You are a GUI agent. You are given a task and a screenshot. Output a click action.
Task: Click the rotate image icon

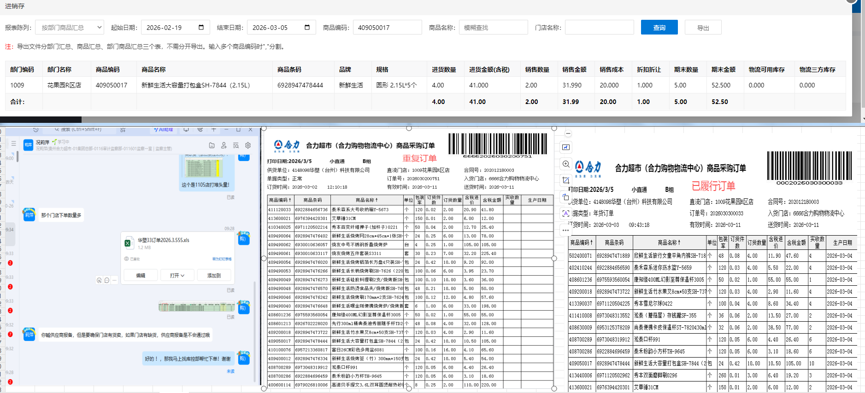click(x=566, y=197)
